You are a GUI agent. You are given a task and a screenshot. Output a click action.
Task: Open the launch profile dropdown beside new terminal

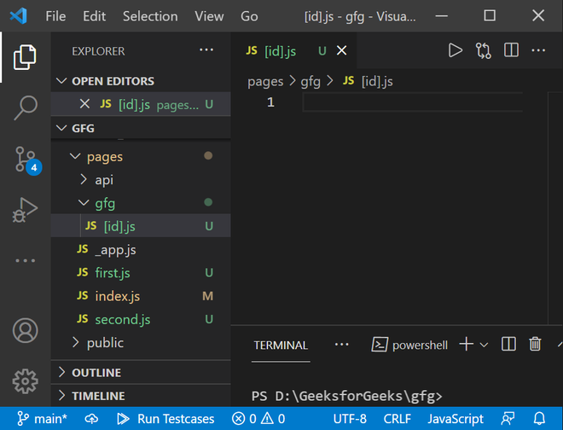484,344
